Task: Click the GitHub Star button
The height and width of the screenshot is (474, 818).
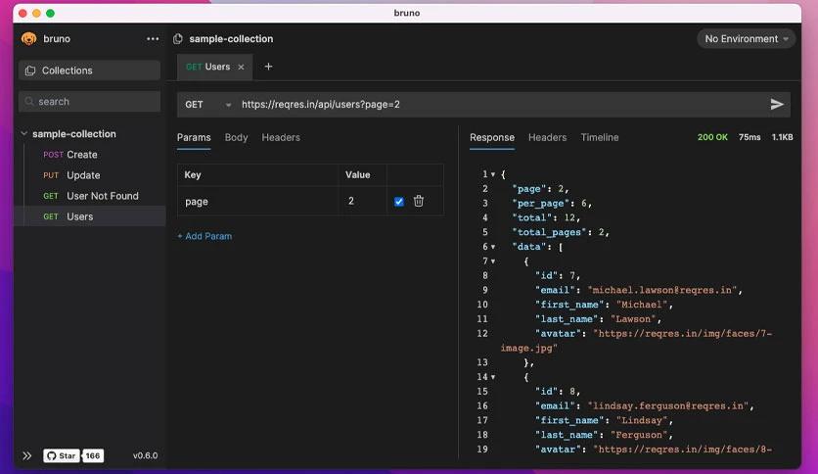Action: point(62,455)
